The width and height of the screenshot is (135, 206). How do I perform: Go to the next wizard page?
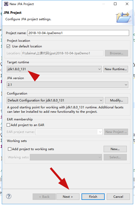(68, 197)
